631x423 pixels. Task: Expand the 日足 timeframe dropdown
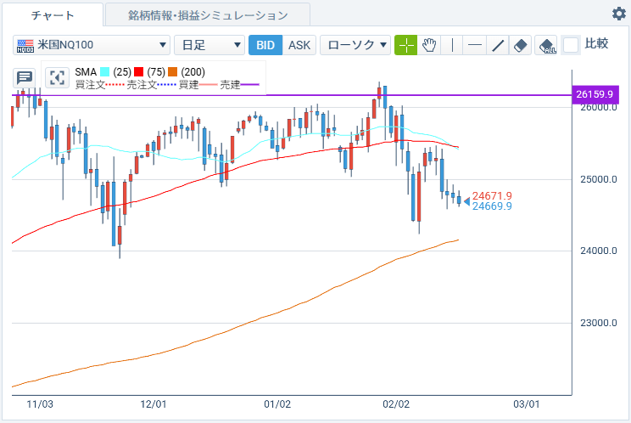click(x=209, y=45)
